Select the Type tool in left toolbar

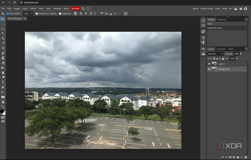click(x=3, y=82)
